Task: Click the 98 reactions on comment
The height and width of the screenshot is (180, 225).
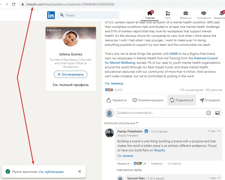Action: 140,163
